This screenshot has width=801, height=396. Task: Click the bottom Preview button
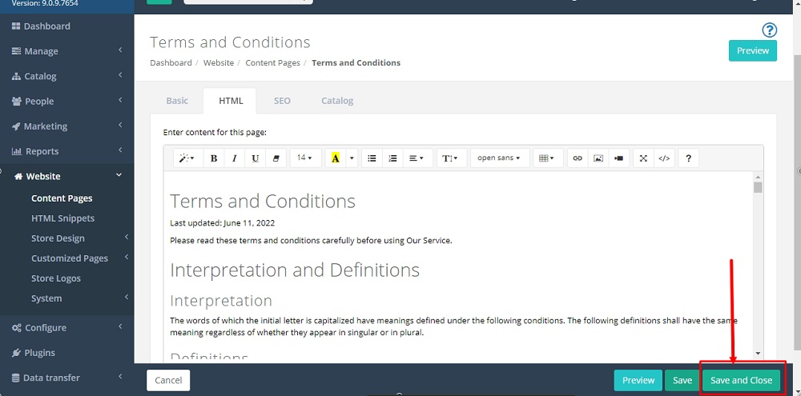pyautogui.click(x=638, y=380)
